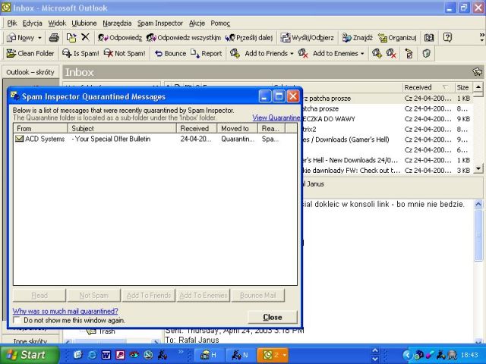Open the Akcje menu
This screenshot has height=364, width=486.
[197, 24]
